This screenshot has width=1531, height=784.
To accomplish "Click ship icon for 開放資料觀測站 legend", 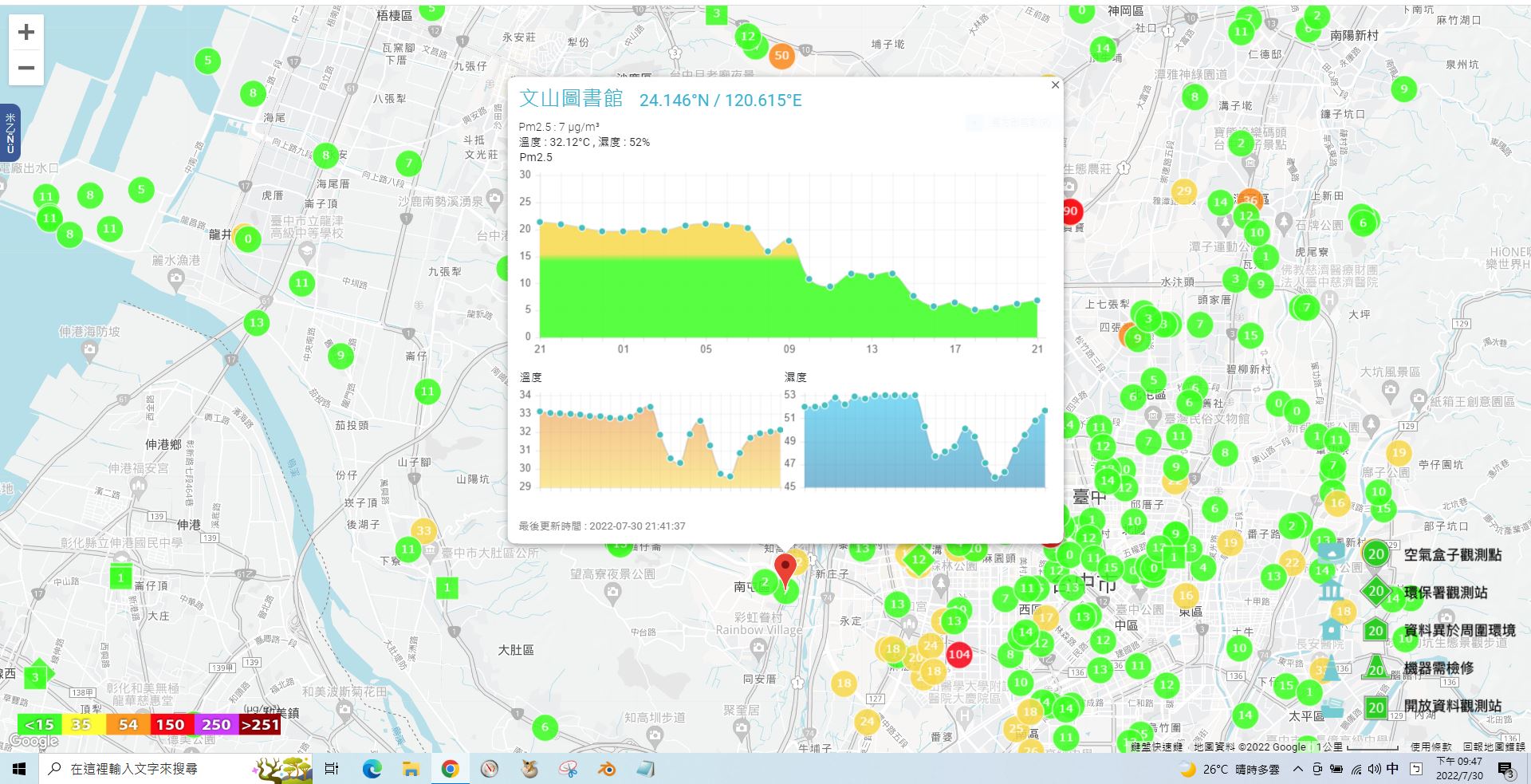I will [1332, 707].
